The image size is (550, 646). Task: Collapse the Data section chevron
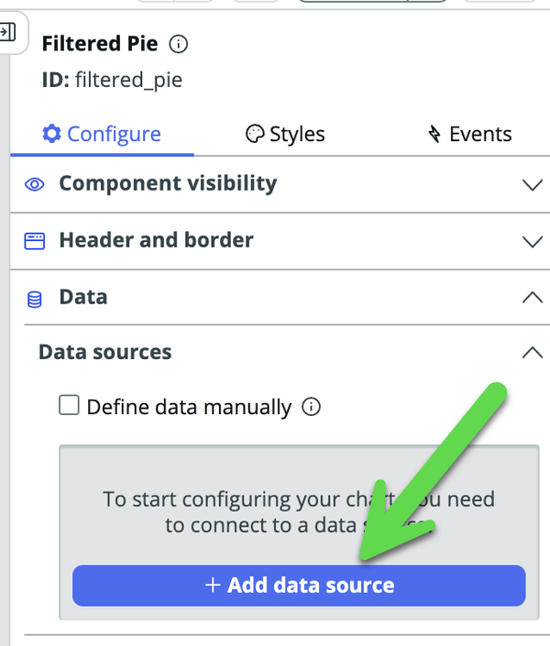coord(533,297)
